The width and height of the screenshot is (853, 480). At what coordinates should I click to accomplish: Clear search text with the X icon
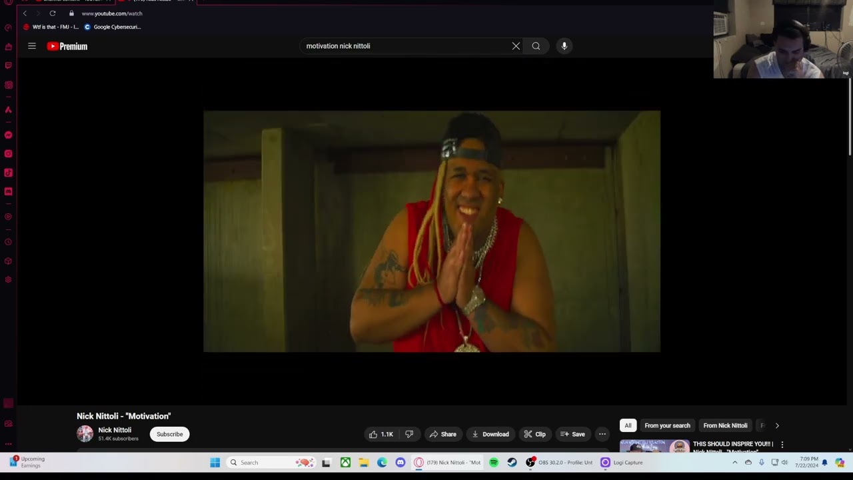coord(516,46)
